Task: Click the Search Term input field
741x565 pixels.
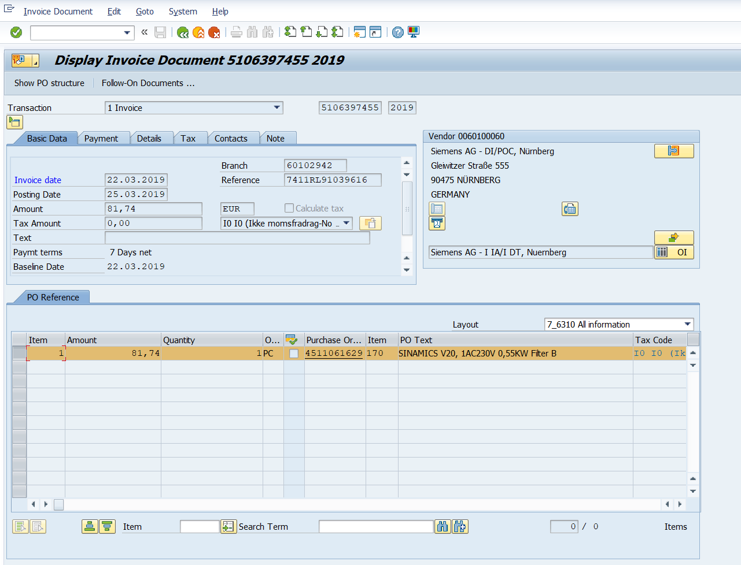Action: pyautogui.click(x=376, y=526)
